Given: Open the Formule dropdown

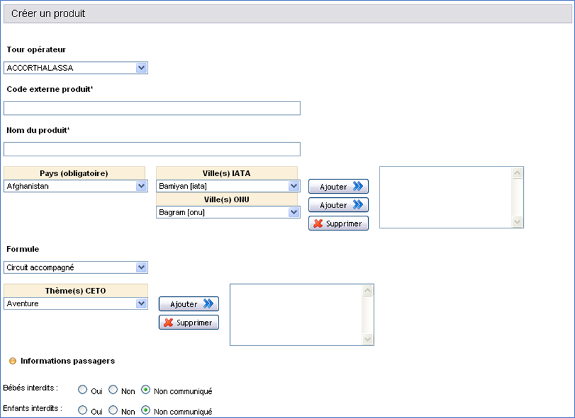Looking at the screenshot, I should [x=141, y=267].
